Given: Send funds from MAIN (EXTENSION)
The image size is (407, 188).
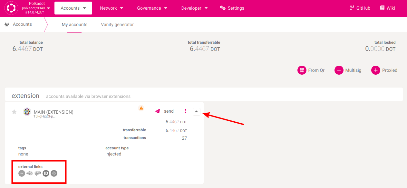Looking at the screenshot, I should [x=164, y=111].
